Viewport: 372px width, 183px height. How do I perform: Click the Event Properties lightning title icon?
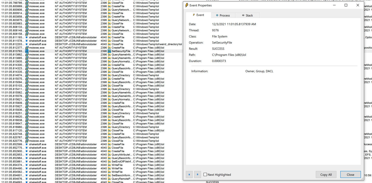click(187, 5)
